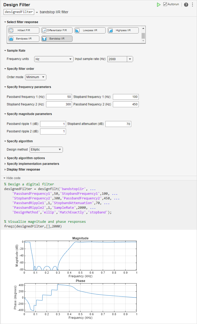
Task: Toggle the Autorun checkbox
Action: (x=165, y=4)
